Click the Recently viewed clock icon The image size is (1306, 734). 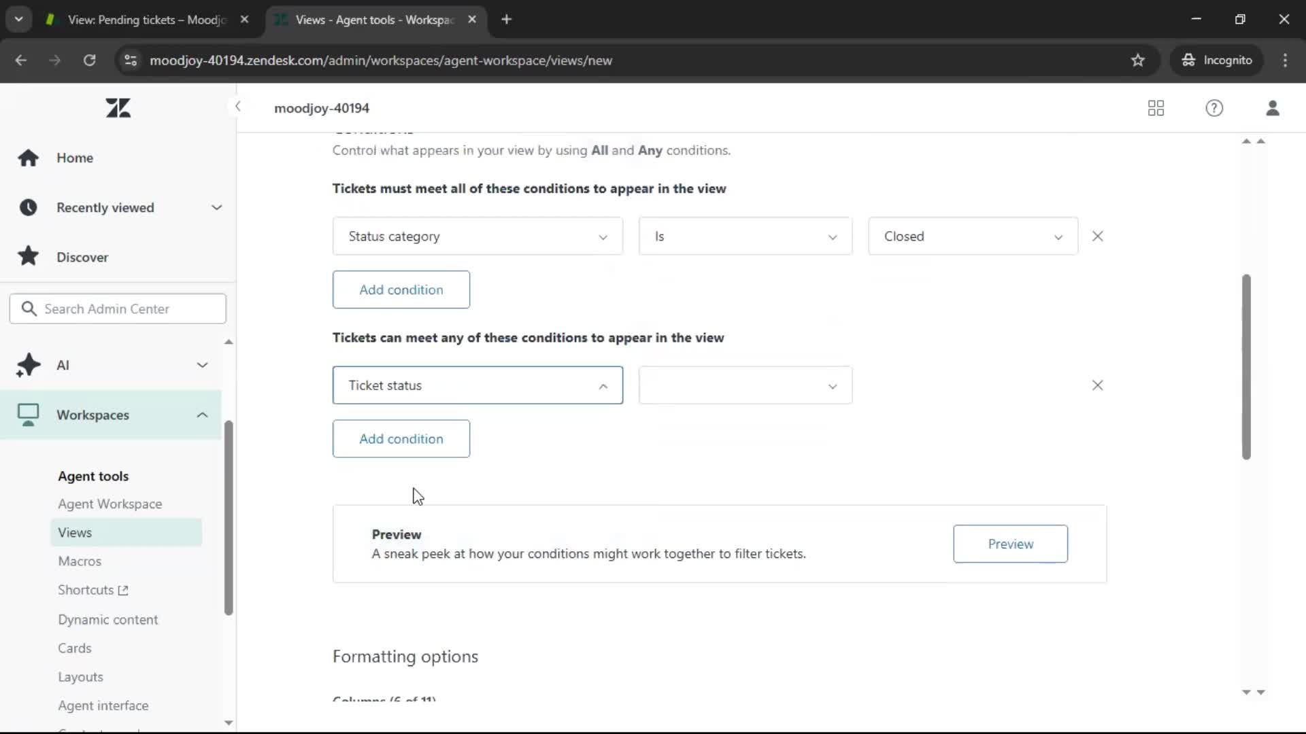28,207
